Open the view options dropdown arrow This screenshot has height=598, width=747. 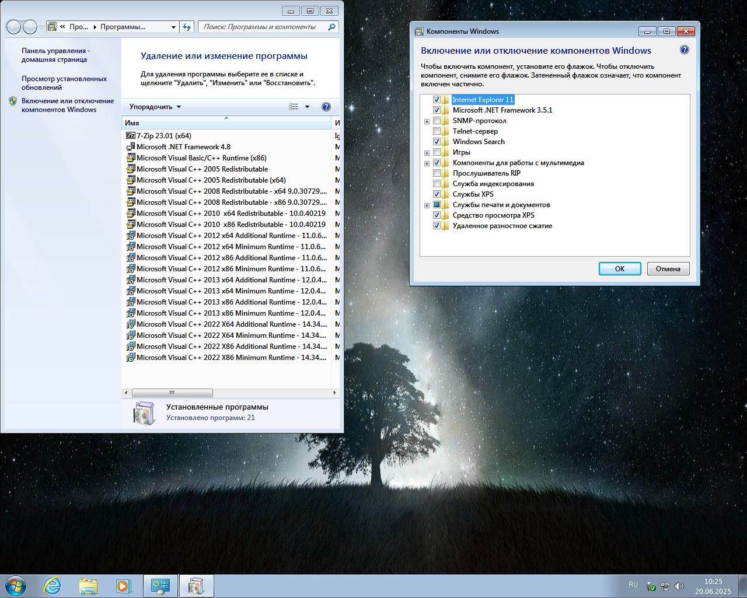(307, 107)
